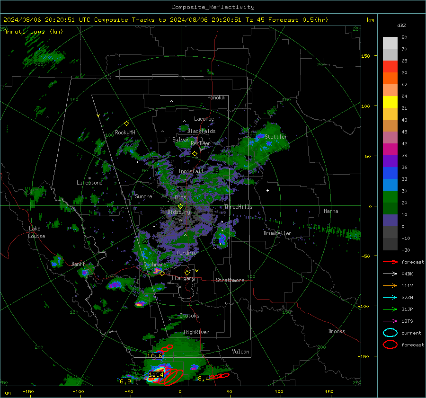Screen dimensions: 426x398
Task: Select the orange 111V arrow legend icon
Action: [390, 285]
